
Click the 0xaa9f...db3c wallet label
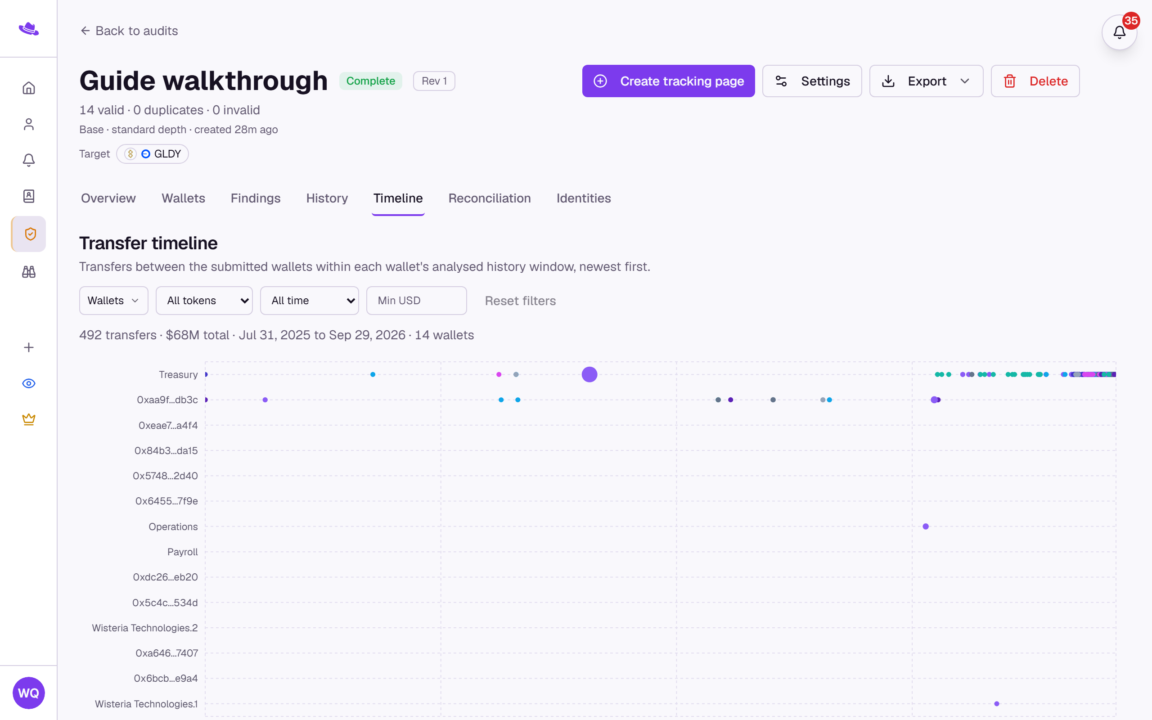[x=167, y=400]
